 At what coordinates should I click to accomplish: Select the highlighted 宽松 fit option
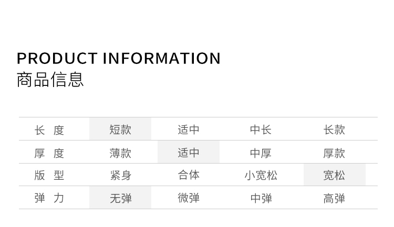point(334,175)
